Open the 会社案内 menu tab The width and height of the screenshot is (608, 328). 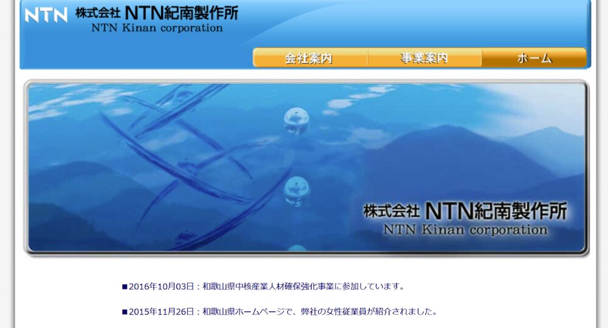(309, 58)
